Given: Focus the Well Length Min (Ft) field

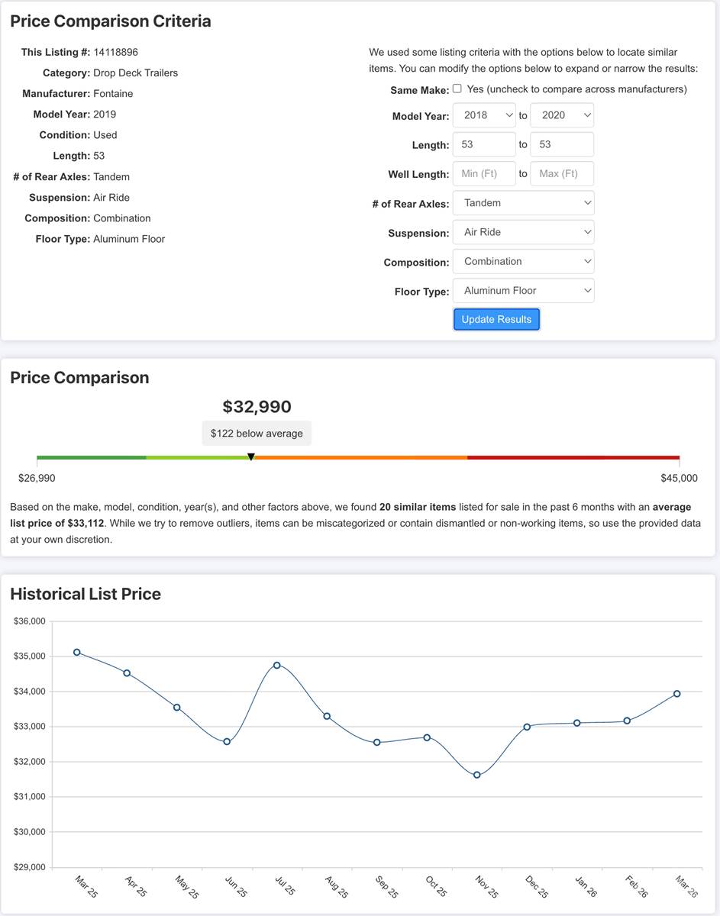Looking at the screenshot, I should tap(484, 174).
